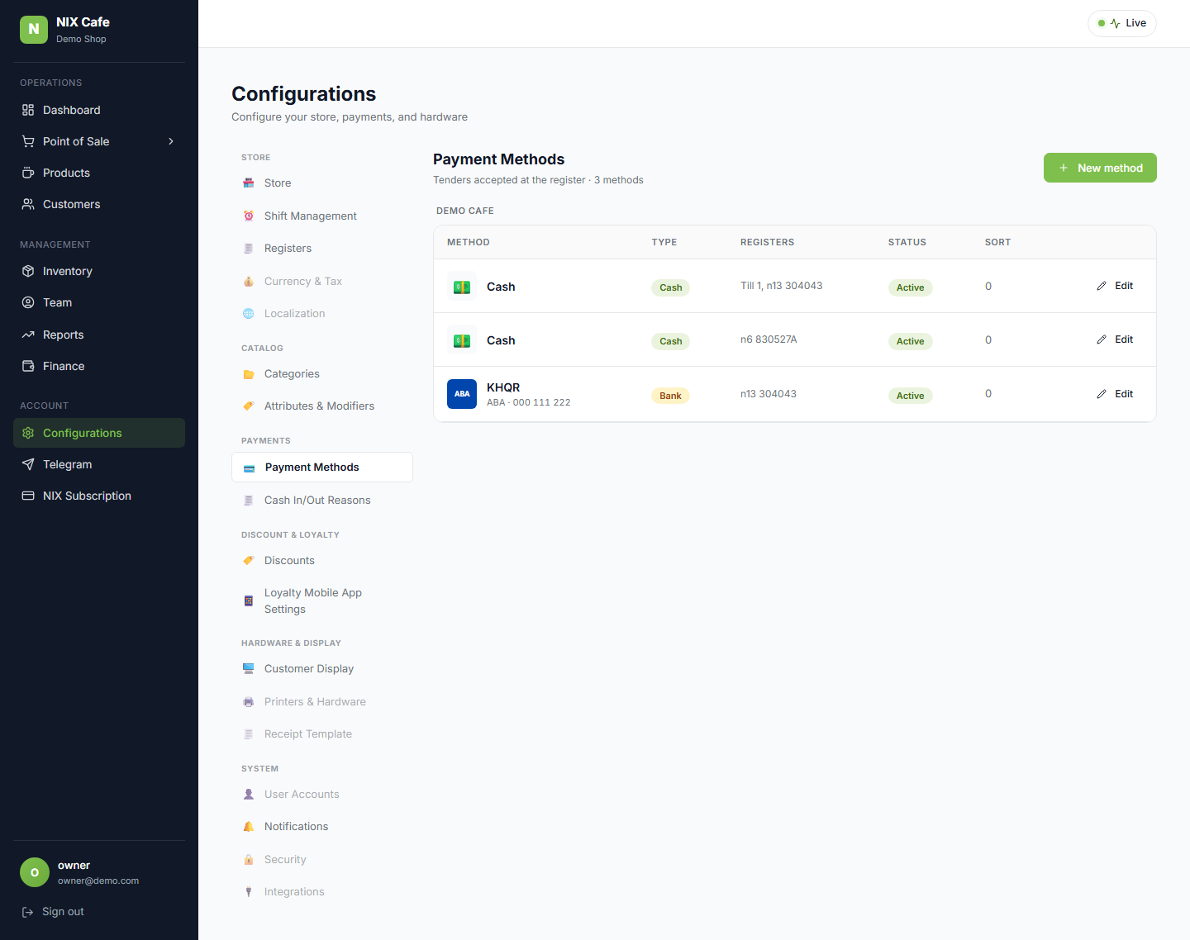Open the Finance page
1190x940 pixels.
tap(99, 366)
